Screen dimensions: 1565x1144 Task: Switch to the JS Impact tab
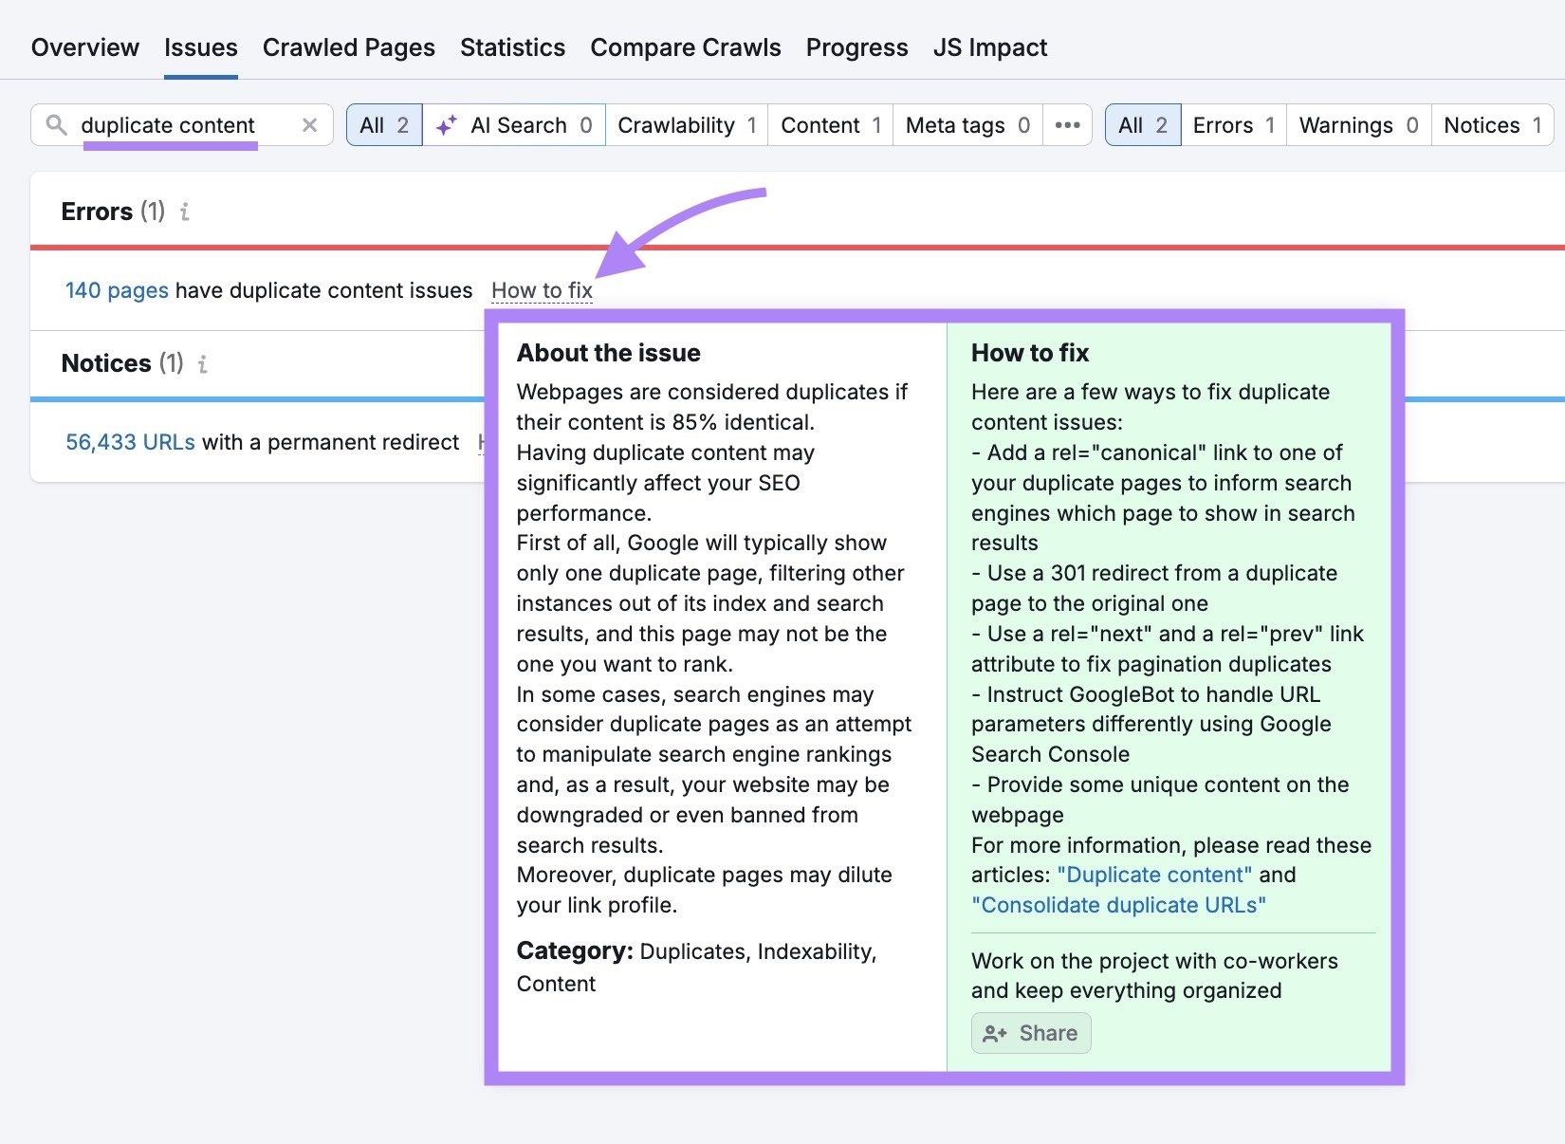(990, 46)
